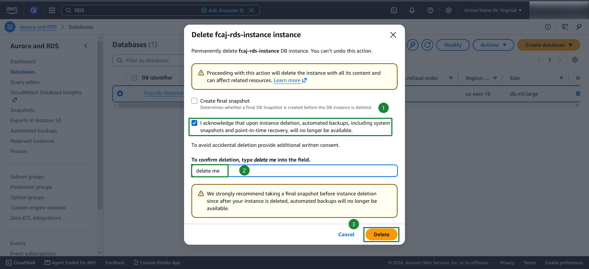The image size is (589, 269).
Task: Open the AWS services grid menu
Action: (x=52, y=10)
